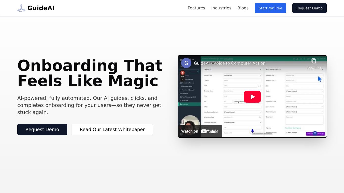
Task: Click Request Demo beside the whitepaper button
Action: [x=42, y=130]
